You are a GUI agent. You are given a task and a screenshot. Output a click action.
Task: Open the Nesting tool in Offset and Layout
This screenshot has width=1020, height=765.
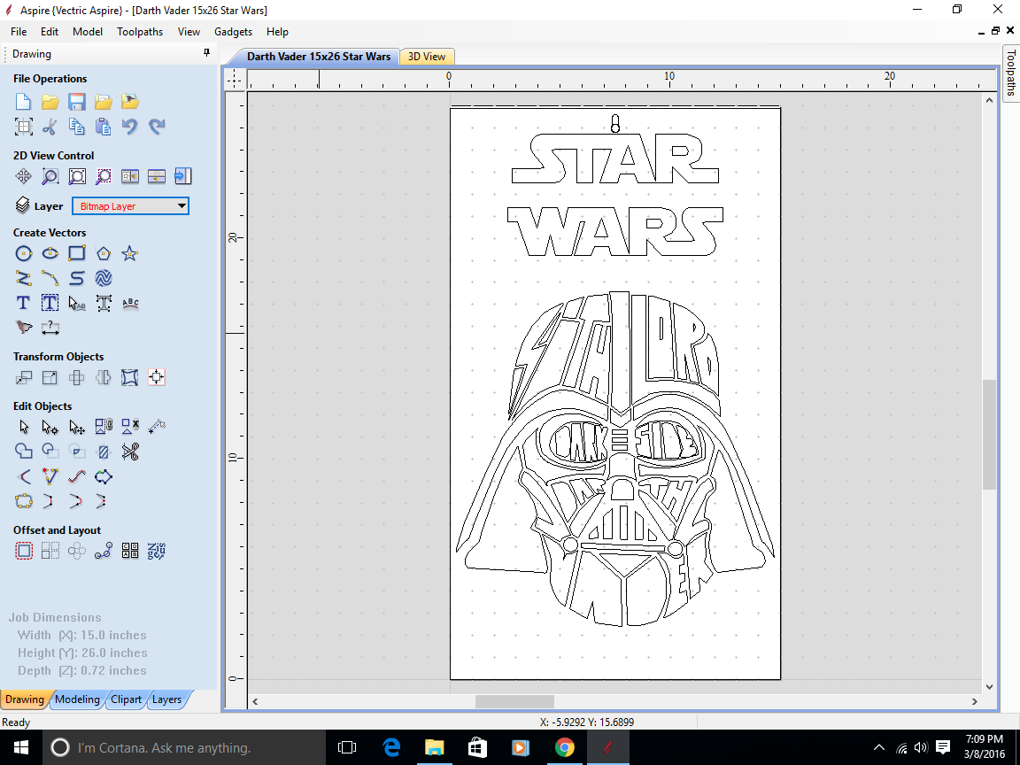(x=129, y=550)
